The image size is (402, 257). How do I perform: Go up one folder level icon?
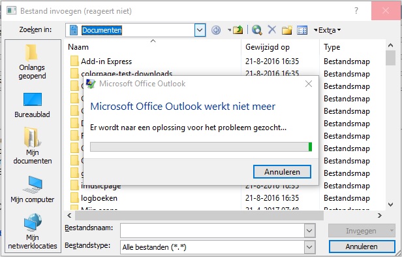pos(238,30)
